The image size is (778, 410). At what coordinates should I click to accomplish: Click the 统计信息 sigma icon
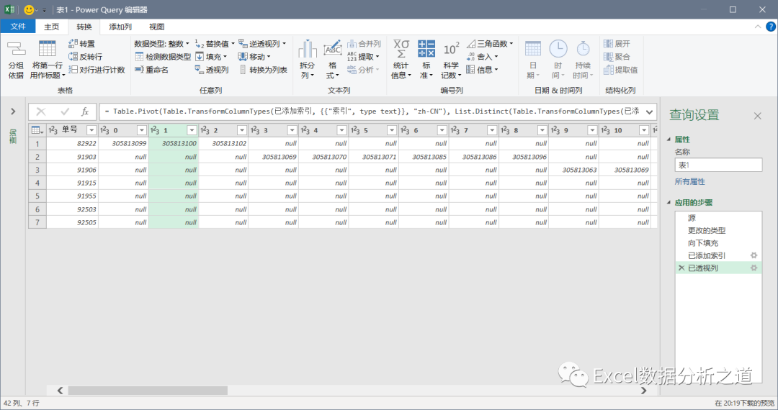[x=401, y=49]
